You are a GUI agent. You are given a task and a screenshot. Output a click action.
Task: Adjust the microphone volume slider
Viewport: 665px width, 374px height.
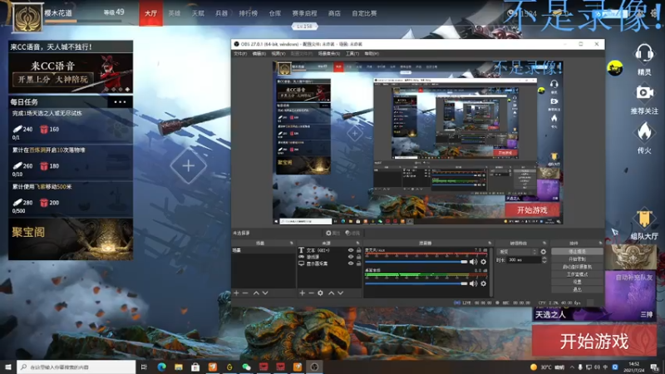pyautogui.click(x=416, y=262)
